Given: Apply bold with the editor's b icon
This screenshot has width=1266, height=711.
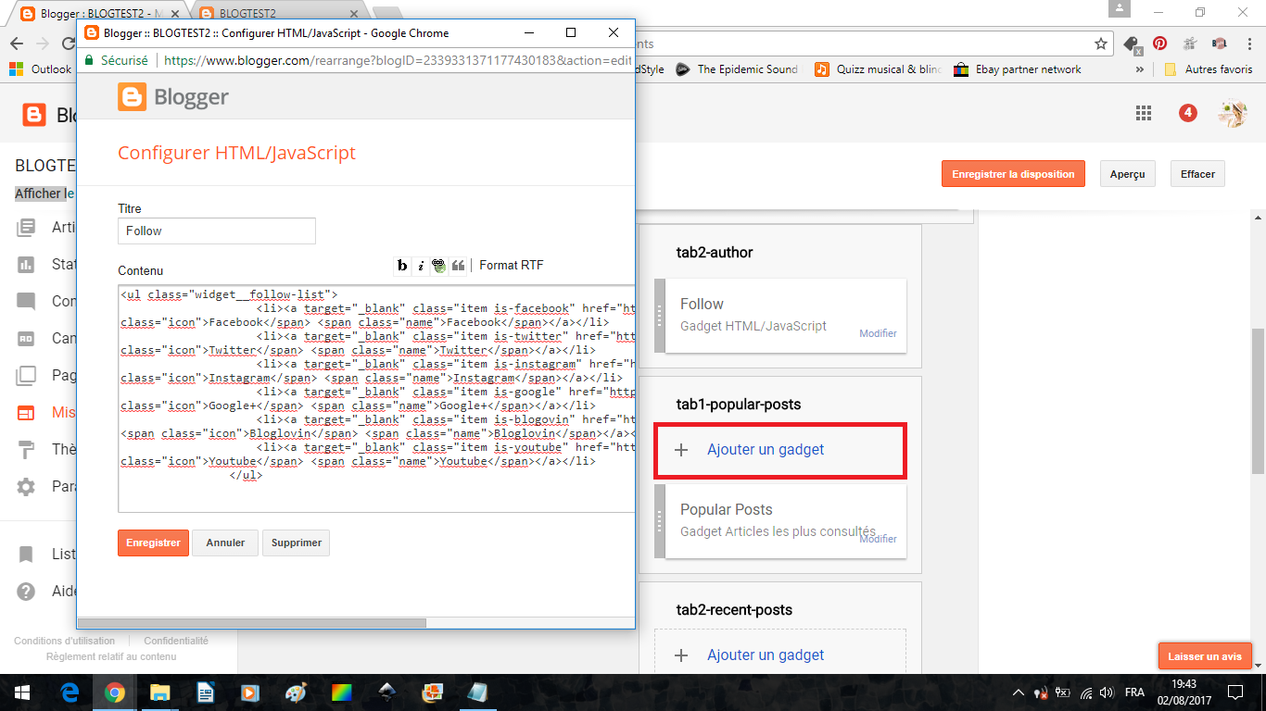Looking at the screenshot, I should coord(402,266).
